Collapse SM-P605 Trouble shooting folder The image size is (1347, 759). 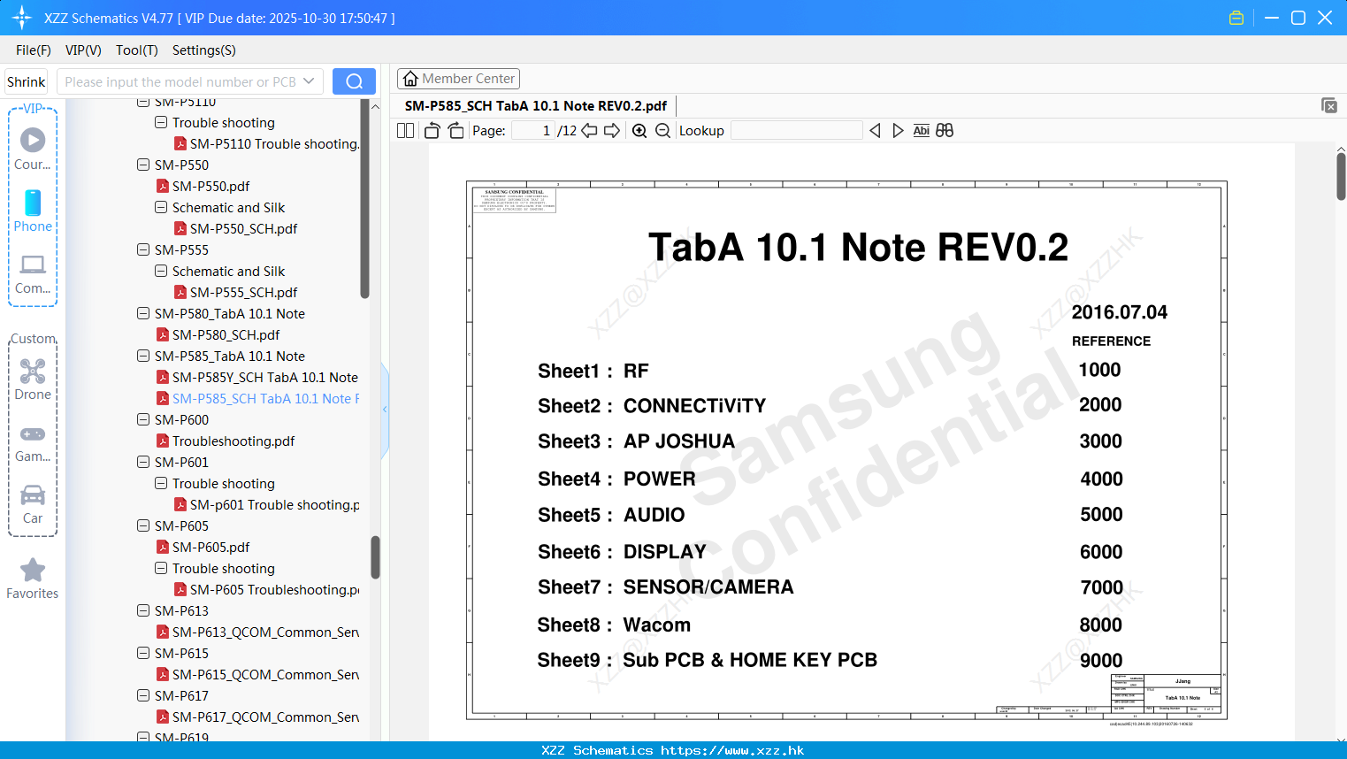pos(161,568)
